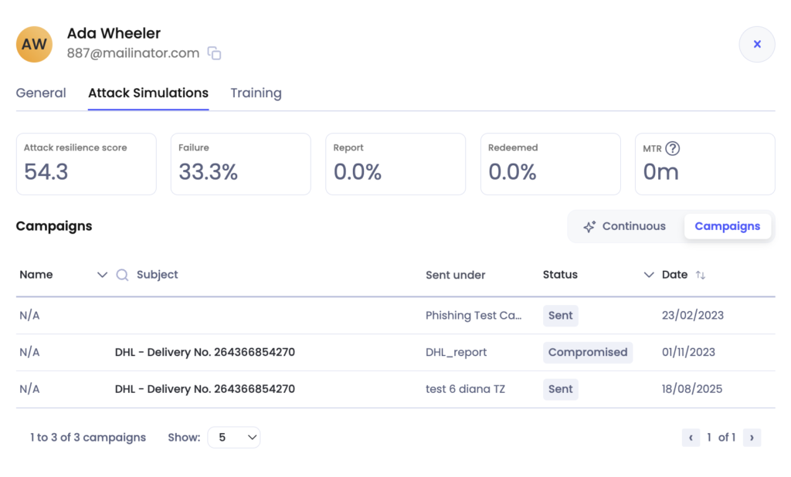Click the AW user avatar
Screen dimensions: 791x477
click(x=34, y=44)
